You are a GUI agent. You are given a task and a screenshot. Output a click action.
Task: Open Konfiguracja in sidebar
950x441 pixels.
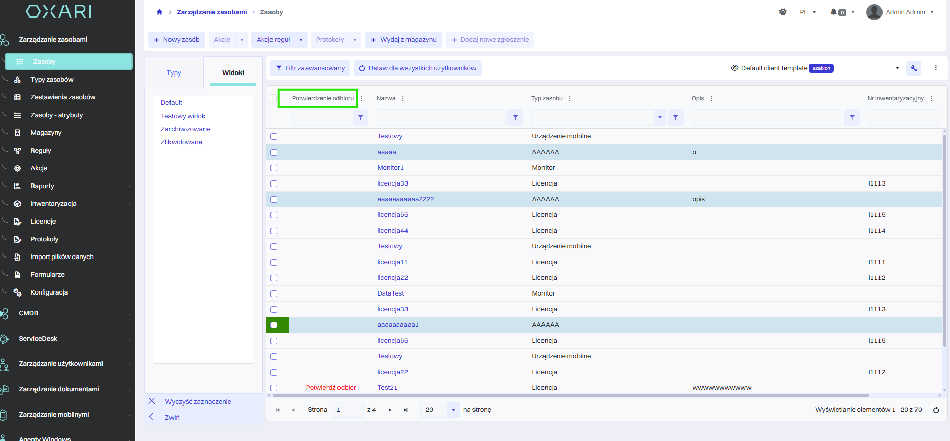click(49, 292)
